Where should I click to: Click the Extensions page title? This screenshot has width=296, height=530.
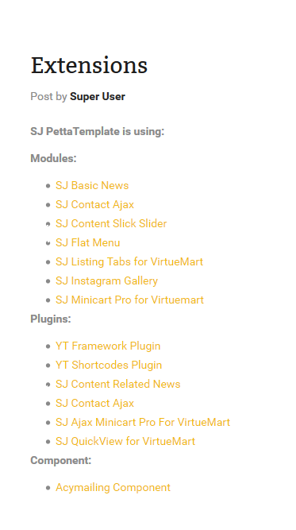click(89, 65)
